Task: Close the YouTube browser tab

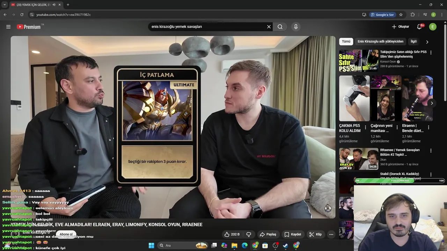Action: click(60, 5)
